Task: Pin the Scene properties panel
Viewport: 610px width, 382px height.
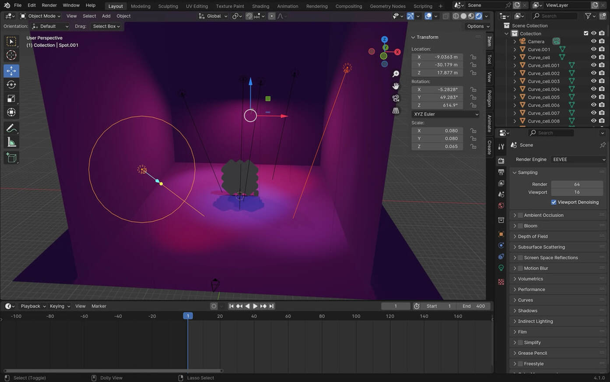Action: (x=603, y=145)
